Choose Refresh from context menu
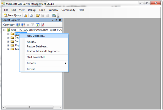Screen dimensions: 163x110 tap(44, 69)
